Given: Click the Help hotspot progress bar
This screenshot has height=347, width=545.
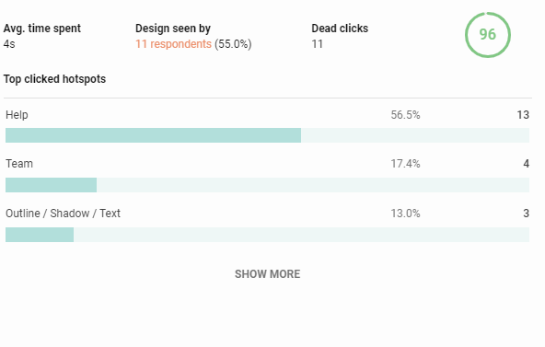Looking at the screenshot, I should tap(267, 135).
